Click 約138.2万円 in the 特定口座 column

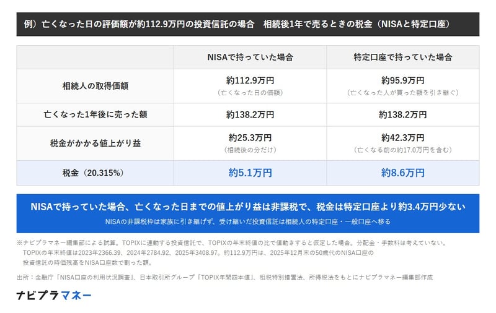coord(402,114)
